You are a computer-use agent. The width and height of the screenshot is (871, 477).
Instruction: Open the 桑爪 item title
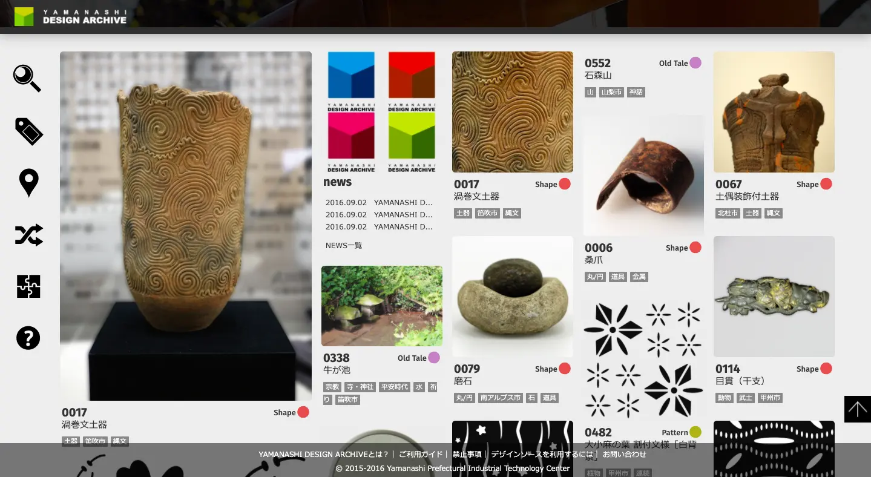[594, 260]
